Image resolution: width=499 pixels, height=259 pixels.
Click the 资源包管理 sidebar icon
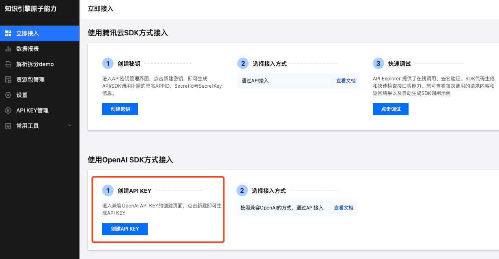[x=8, y=80]
